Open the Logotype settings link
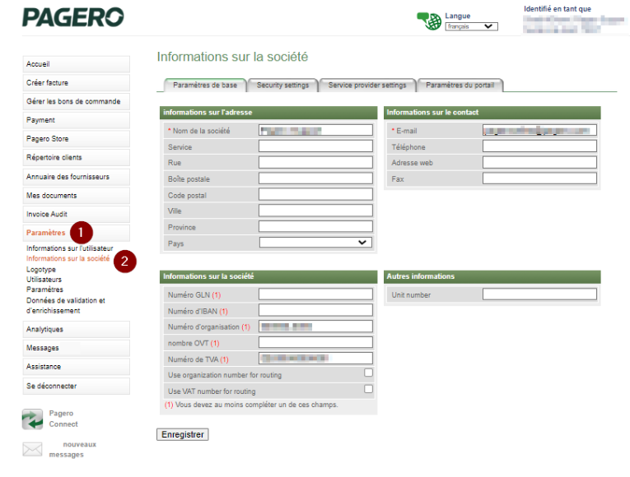This screenshot has height=477, width=630. [41, 269]
